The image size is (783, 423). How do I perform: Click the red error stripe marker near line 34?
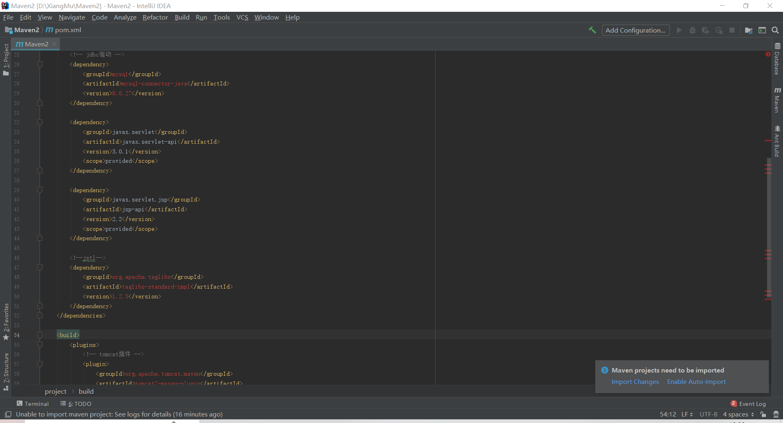tap(768, 141)
